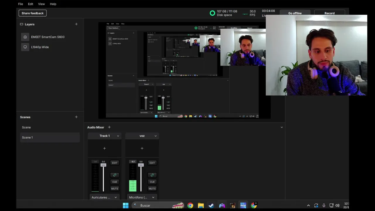Viewport: 375px width, 211px height.
Task: Click the green disk space indicator ring
Action: coord(212,13)
